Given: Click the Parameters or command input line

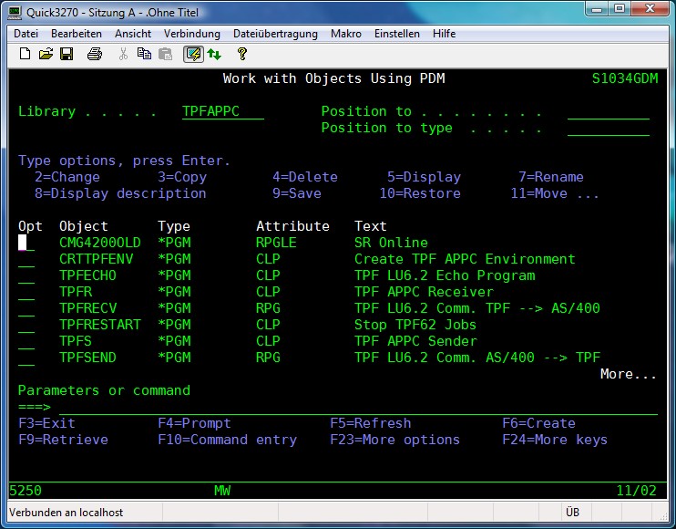Looking at the screenshot, I should (358, 407).
